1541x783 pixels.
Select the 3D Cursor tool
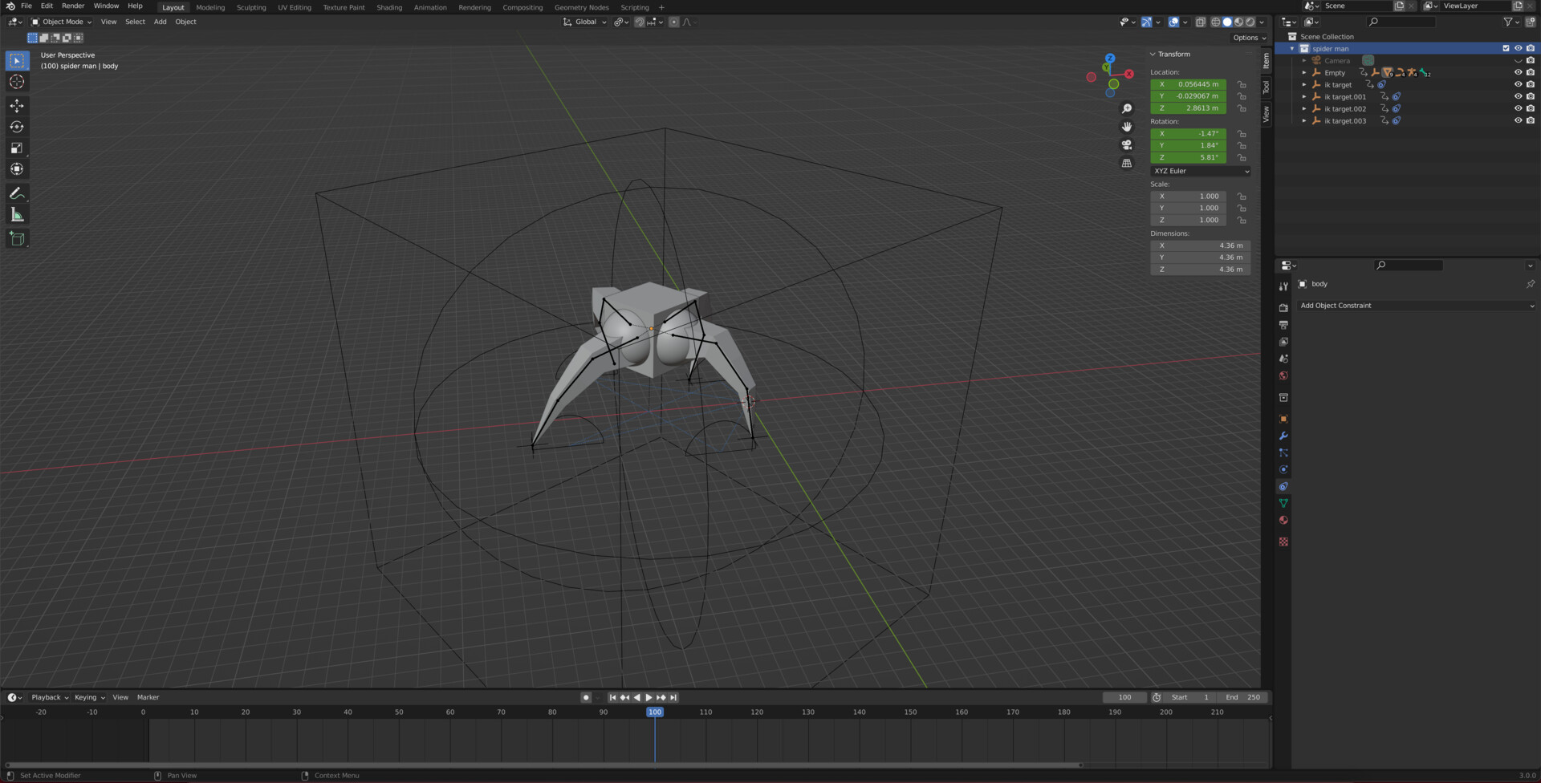tap(17, 82)
